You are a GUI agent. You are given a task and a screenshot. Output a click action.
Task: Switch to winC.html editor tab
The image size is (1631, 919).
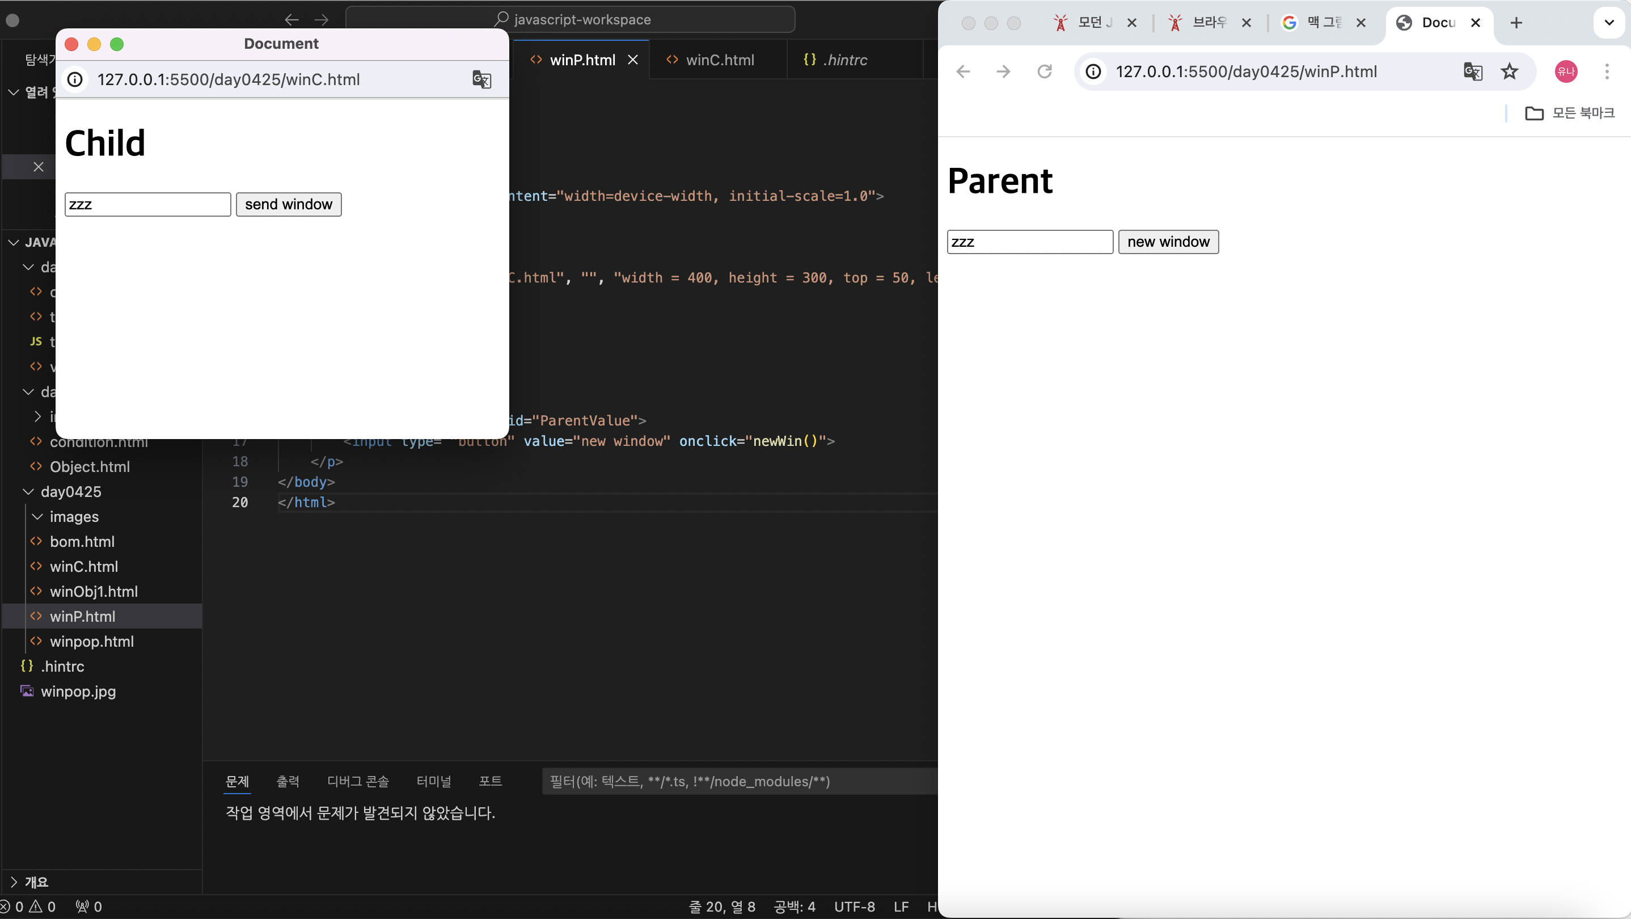click(719, 60)
